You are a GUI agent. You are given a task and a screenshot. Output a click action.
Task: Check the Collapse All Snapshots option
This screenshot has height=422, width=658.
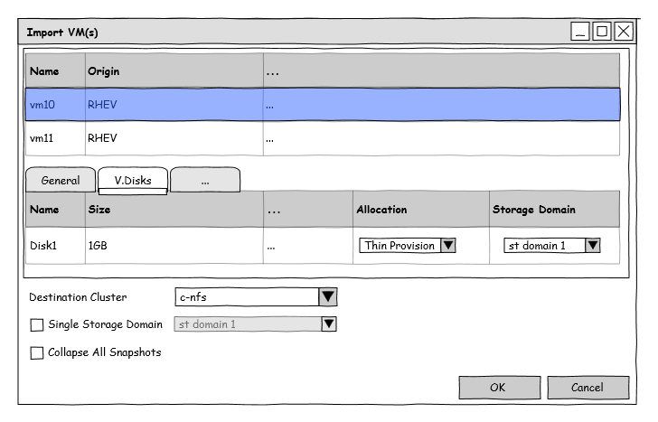tap(37, 353)
